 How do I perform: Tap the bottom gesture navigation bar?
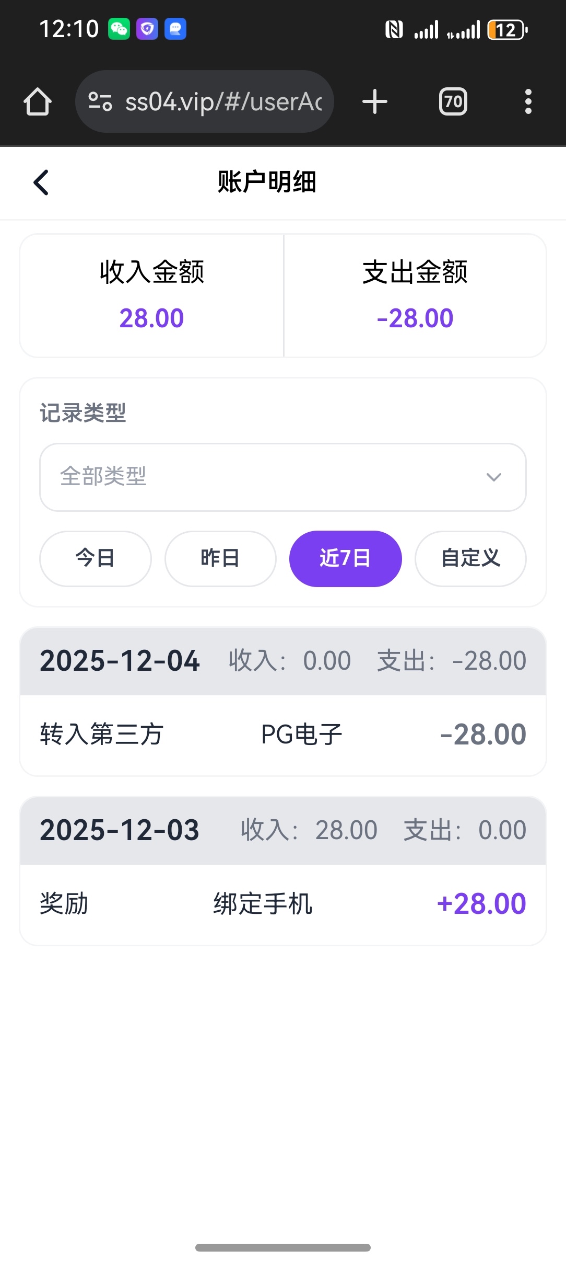pyautogui.click(x=282, y=1247)
